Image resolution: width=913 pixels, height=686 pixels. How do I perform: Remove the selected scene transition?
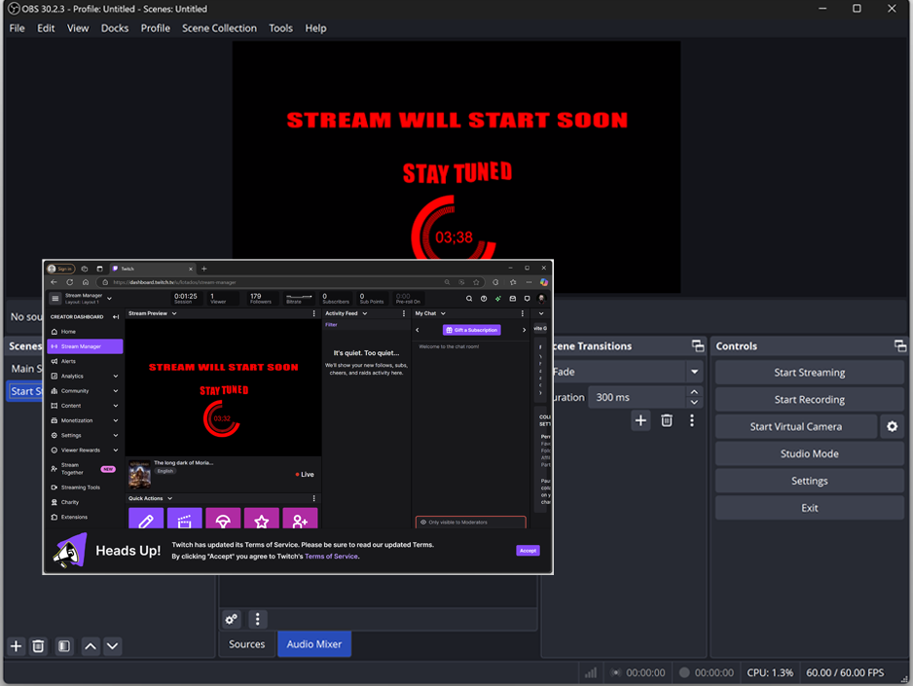click(x=667, y=420)
